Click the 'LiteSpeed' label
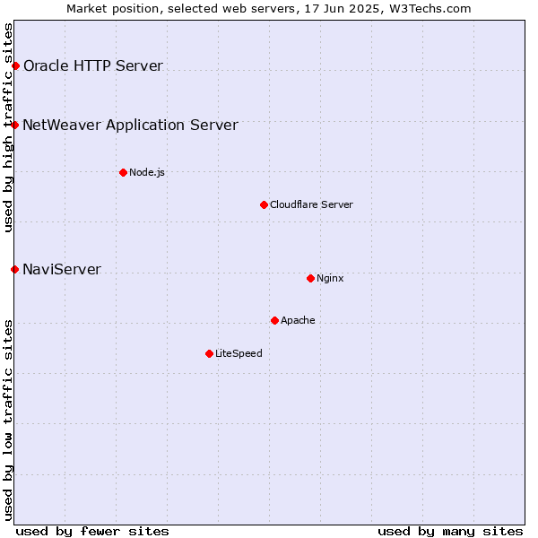Image resolution: width=538 pixels, height=538 pixels. (239, 353)
